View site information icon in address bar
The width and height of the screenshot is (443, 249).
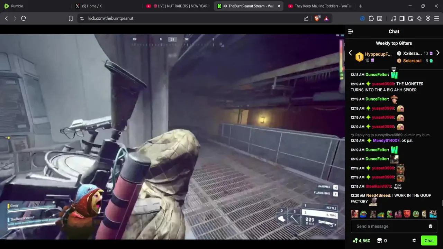pos(82,18)
